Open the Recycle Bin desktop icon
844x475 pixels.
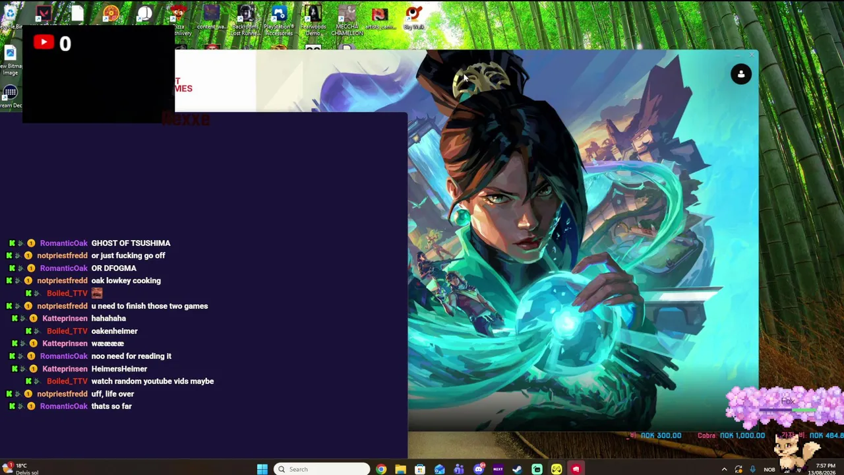[x=10, y=16]
